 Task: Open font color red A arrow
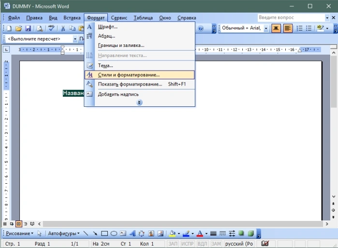(206, 233)
